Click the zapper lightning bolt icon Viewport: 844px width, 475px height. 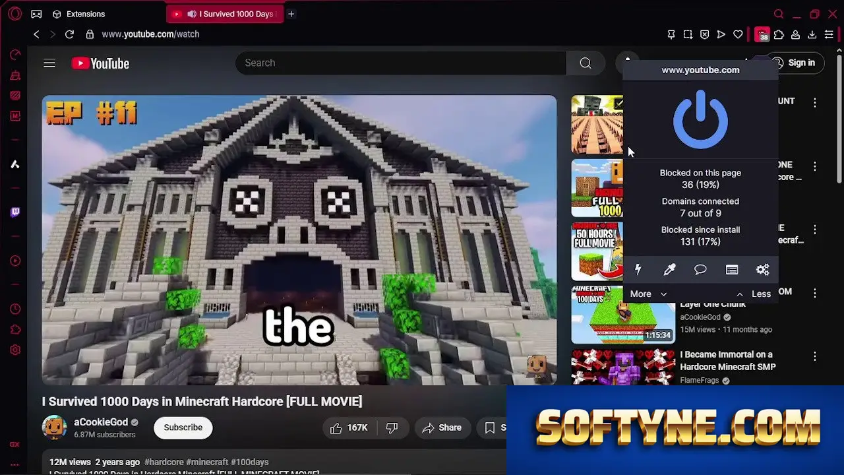[638, 269]
